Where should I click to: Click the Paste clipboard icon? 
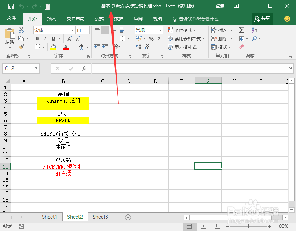(x=10, y=34)
